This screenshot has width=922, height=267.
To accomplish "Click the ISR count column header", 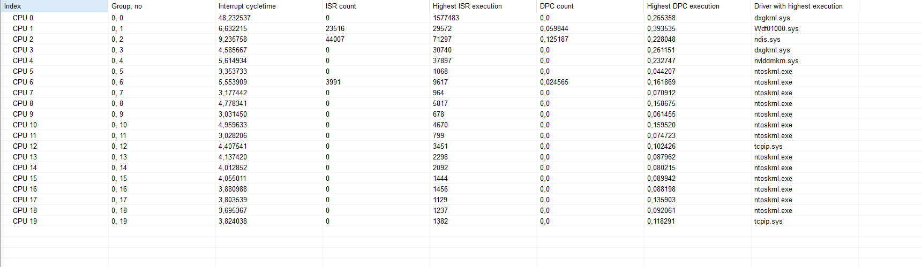I will 341,6.
